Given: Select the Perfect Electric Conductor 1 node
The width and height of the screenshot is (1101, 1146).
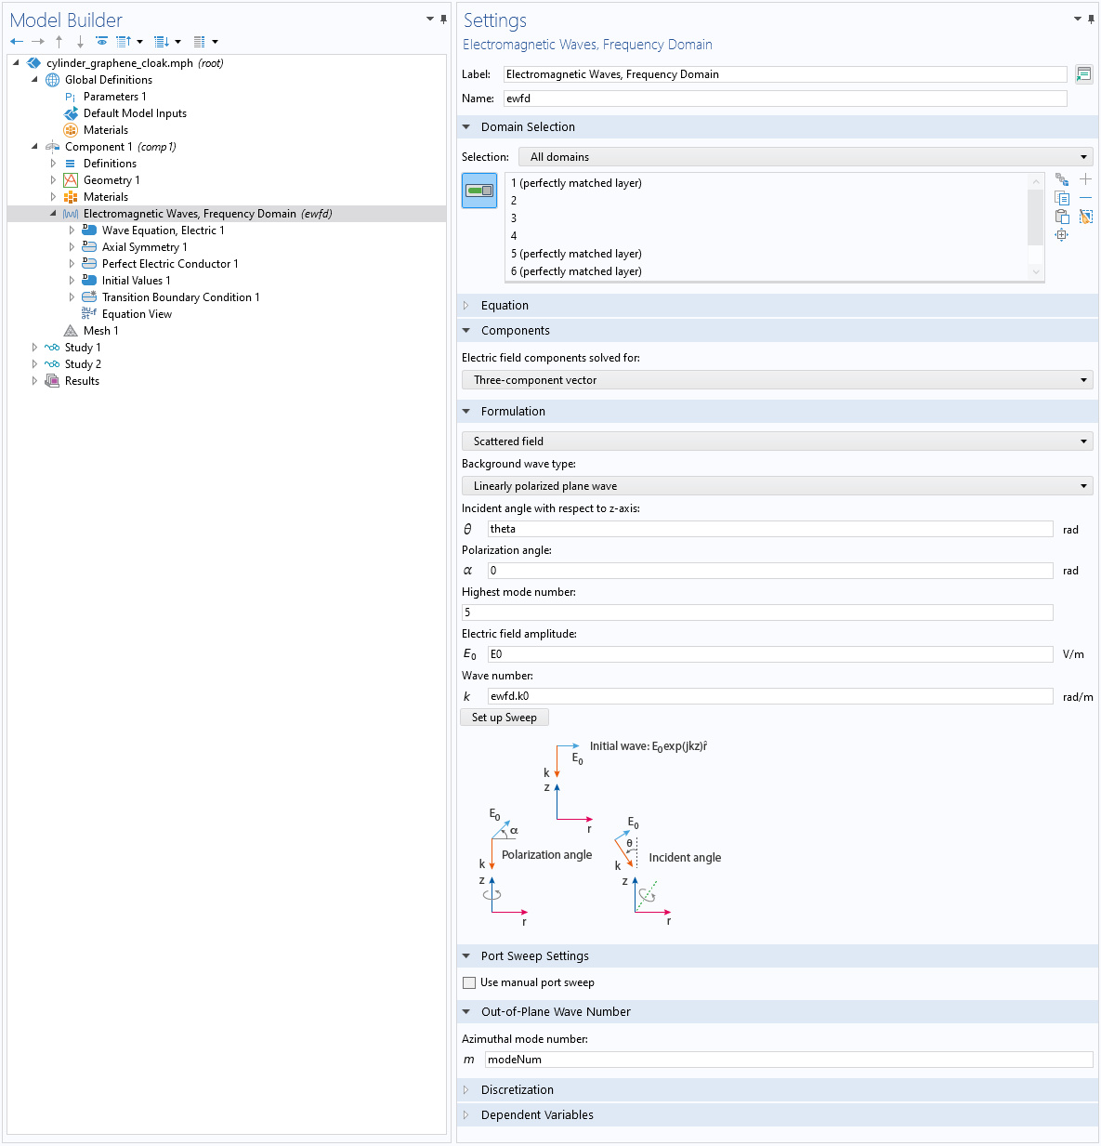Looking at the screenshot, I should point(170,264).
